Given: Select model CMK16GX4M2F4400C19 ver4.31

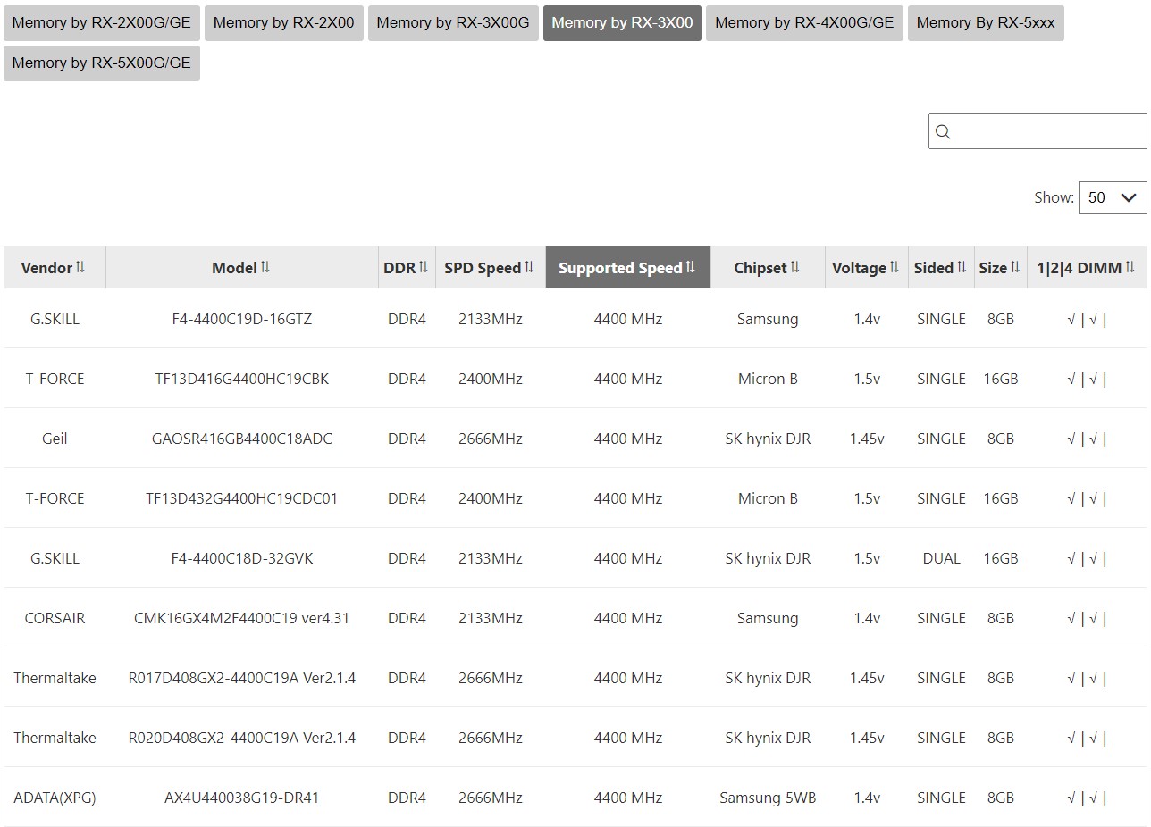Looking at the screenshot, I should point(242,618).
